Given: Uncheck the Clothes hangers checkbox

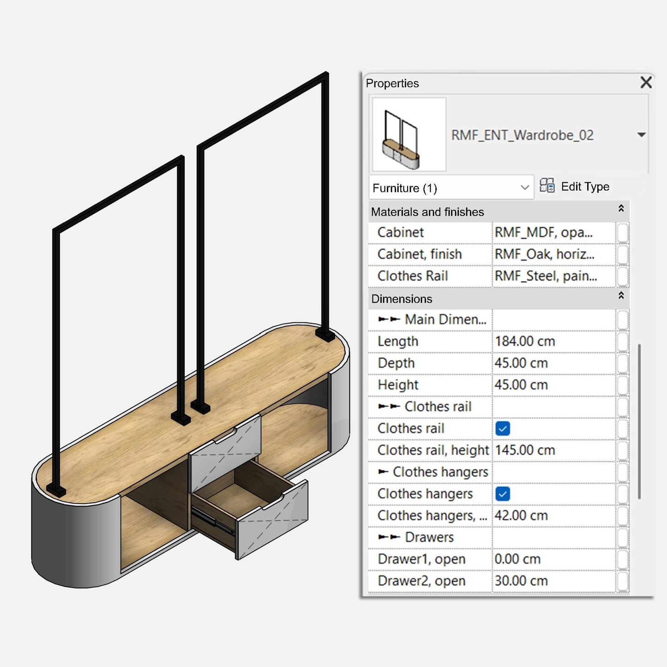Looking at the screenshot, I should click(x=503, y=494).
